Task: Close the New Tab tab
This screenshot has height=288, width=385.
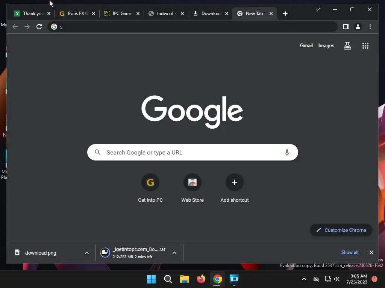Action: point(271,13)
